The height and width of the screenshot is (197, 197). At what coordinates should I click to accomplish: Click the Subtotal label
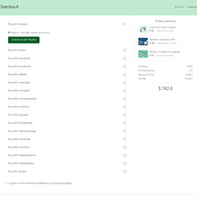click(143, 66)
